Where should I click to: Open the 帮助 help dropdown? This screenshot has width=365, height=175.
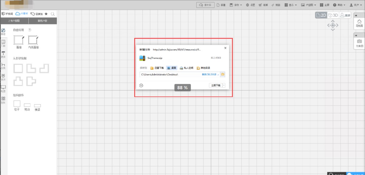pos(339,5)
